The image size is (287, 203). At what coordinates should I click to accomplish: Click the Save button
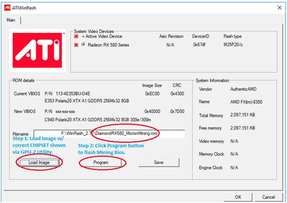(x=159, y=163)
